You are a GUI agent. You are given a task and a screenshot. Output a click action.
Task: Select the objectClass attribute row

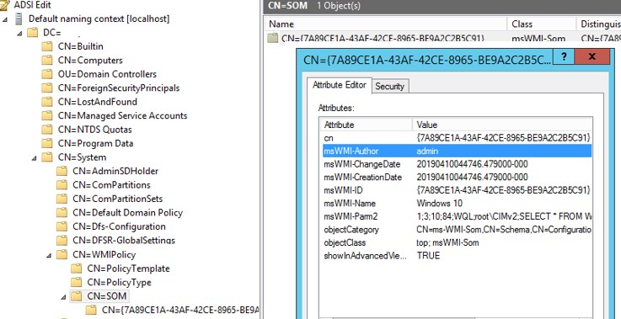[x=457, y=242]
